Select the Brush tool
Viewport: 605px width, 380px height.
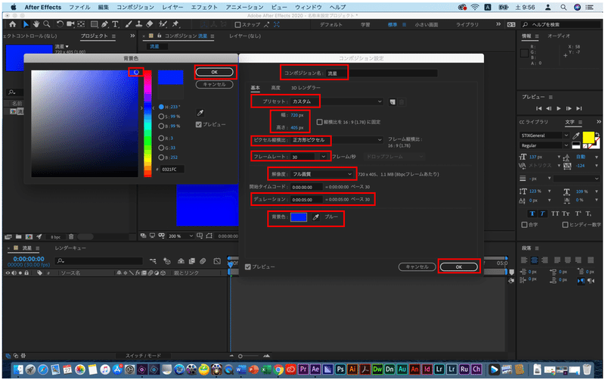[x=129, y=24]
